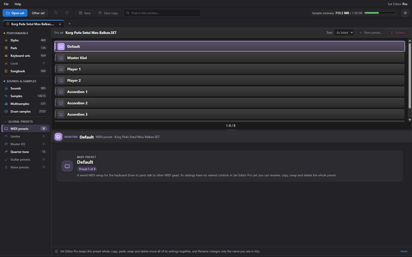Toggle the light/dark theme sun icon
412x257 pixels.
[x=405, y=13]
